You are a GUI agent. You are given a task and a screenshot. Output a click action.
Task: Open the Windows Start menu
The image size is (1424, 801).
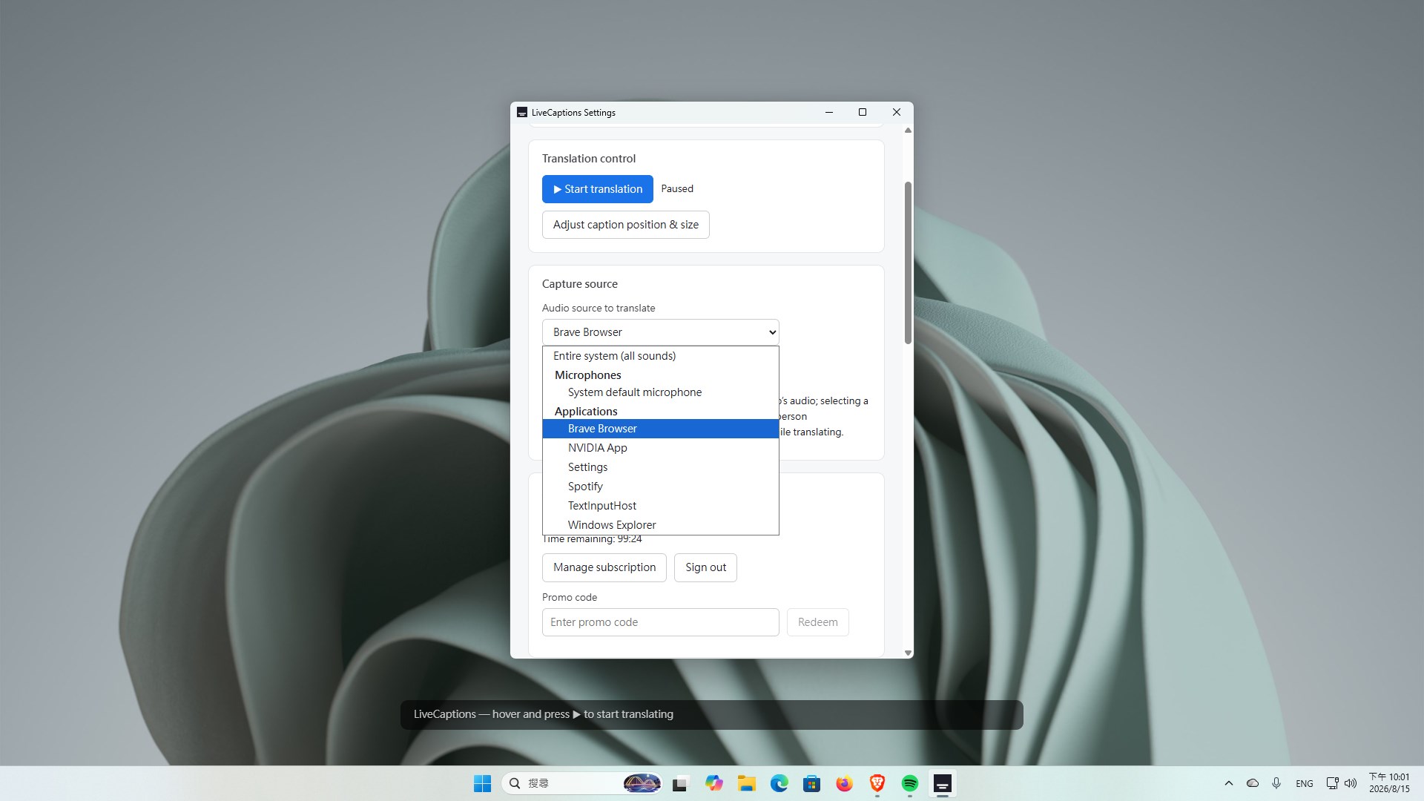[x=482, y=783]
